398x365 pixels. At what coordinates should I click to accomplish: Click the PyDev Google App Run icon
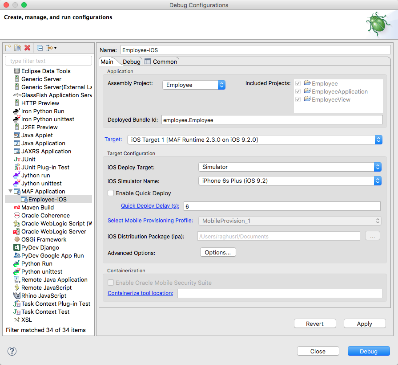(17, 255)
